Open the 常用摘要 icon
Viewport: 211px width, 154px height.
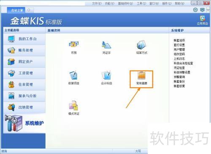tap(141, 78)
